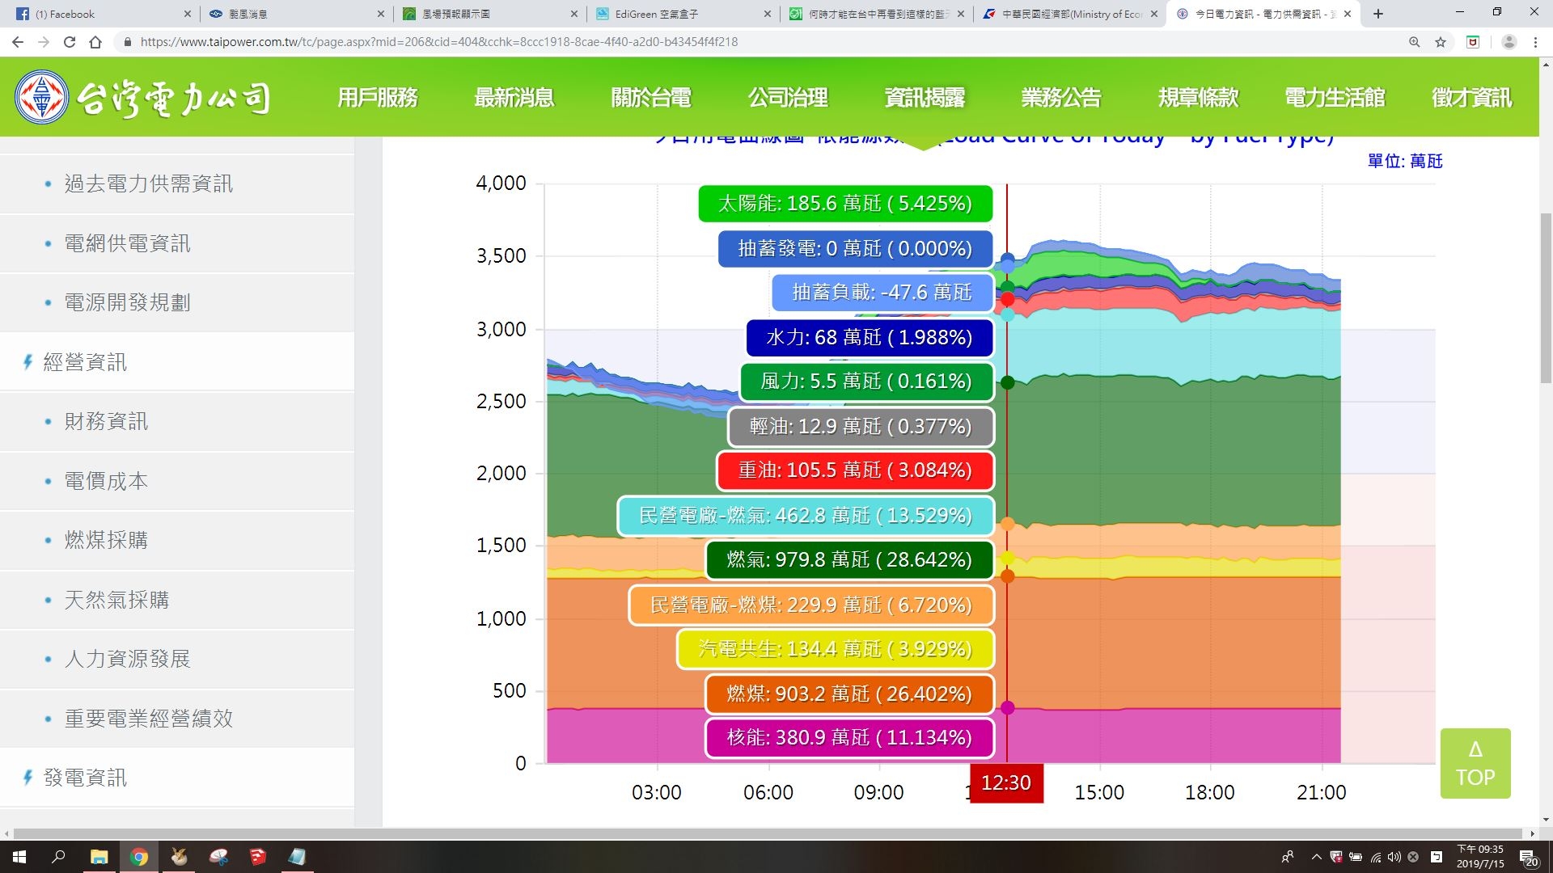
Task: Open 天然氣採購 in sidebar
Action: (x=177, y=600)
